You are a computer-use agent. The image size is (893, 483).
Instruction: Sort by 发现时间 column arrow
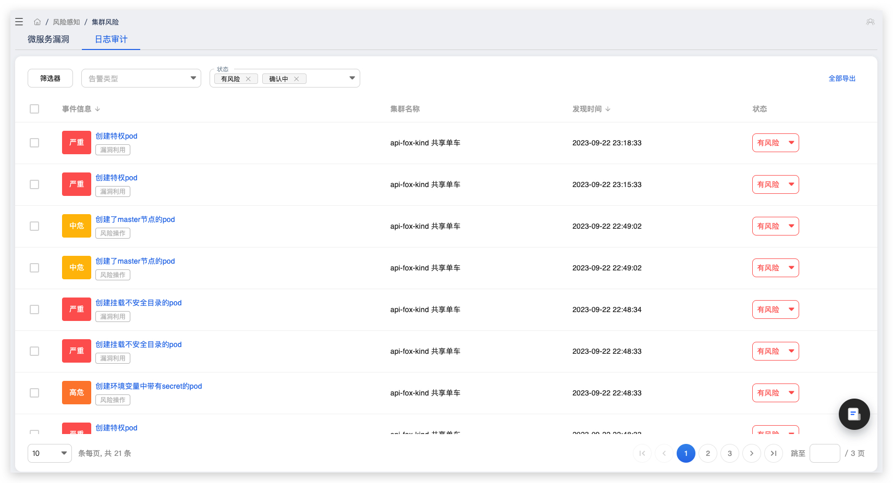click(608, 109)
